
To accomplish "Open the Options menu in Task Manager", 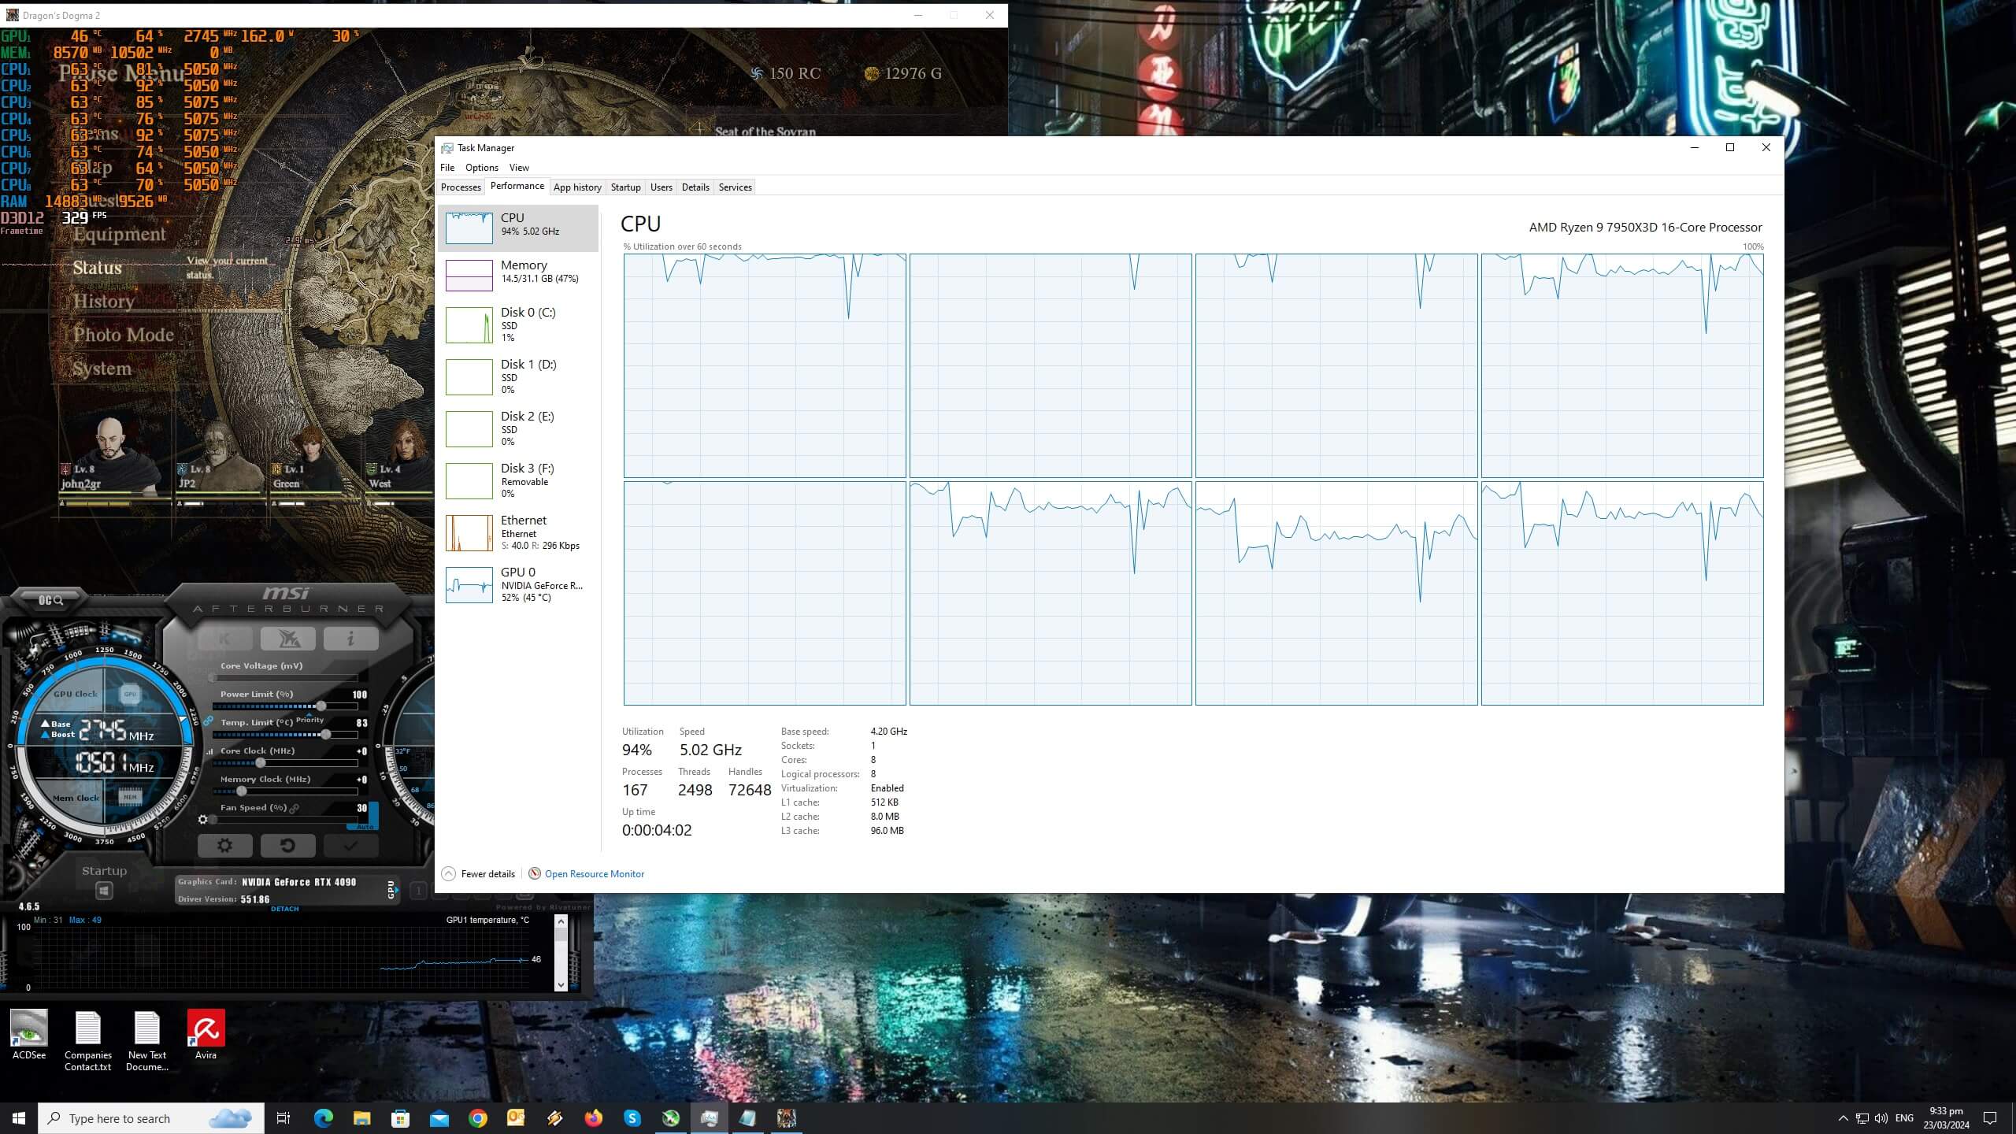I will pos(481,168).
